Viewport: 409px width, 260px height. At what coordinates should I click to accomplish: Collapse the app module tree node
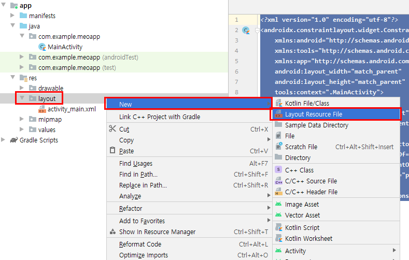(4, 5)
